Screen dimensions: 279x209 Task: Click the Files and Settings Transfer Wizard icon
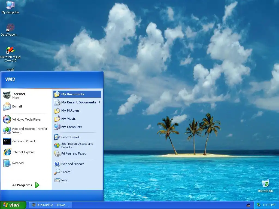pos(7,130)
